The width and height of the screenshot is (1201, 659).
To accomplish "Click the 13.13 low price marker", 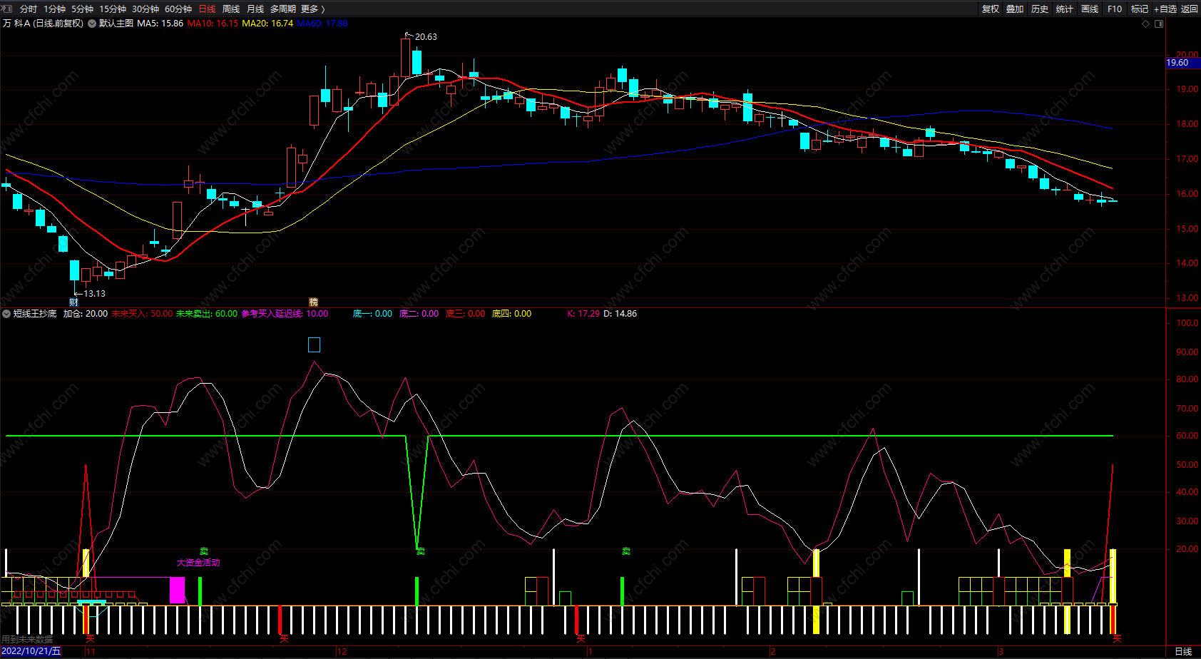I will [93, 293].
